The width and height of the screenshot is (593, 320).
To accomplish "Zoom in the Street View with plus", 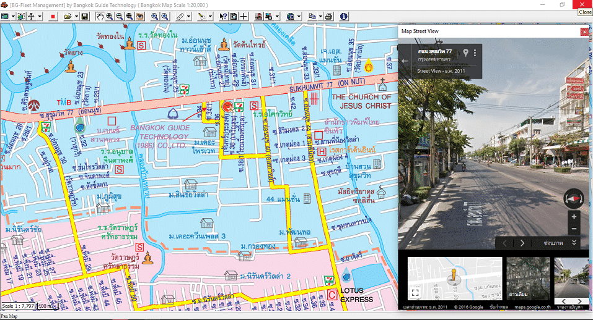I will coord(574,217).
